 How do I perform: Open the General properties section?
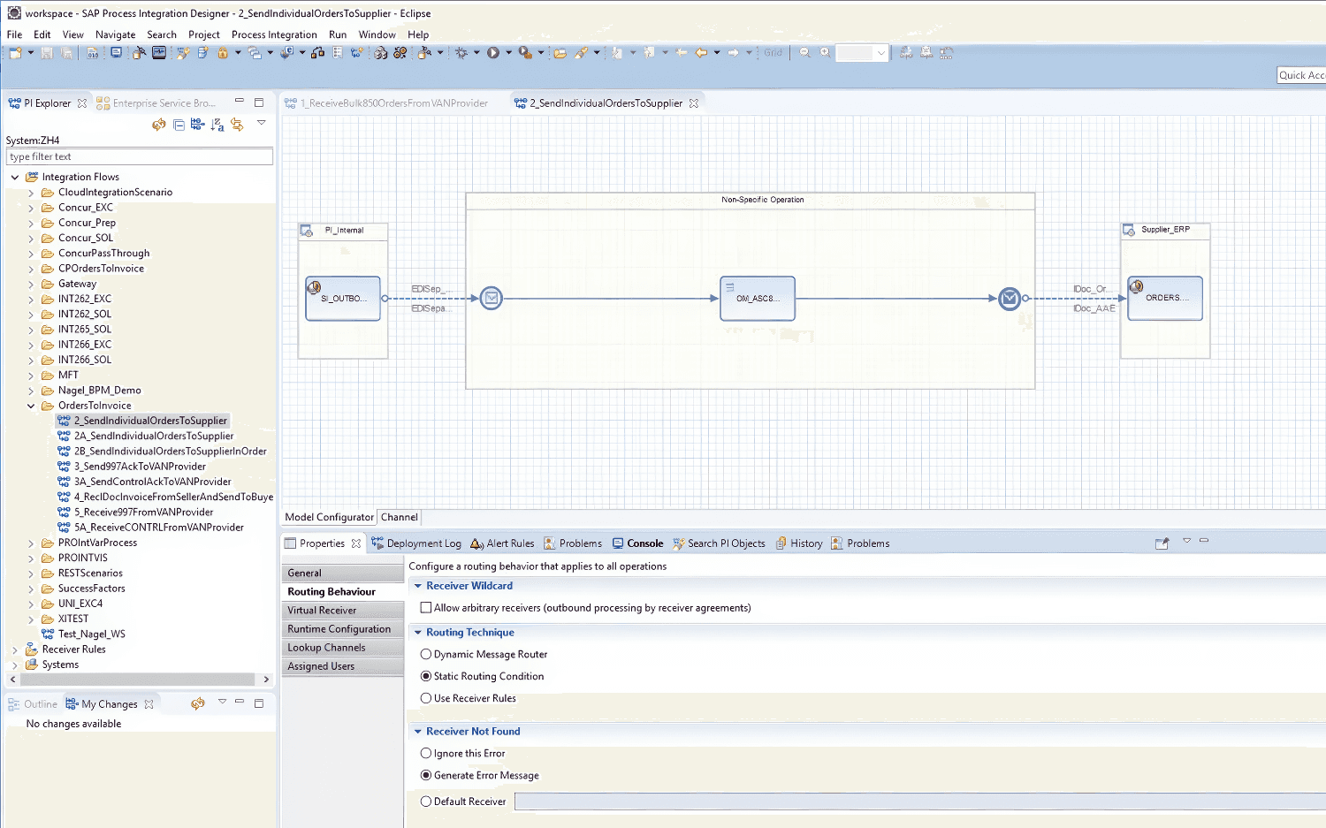[343, 573]
